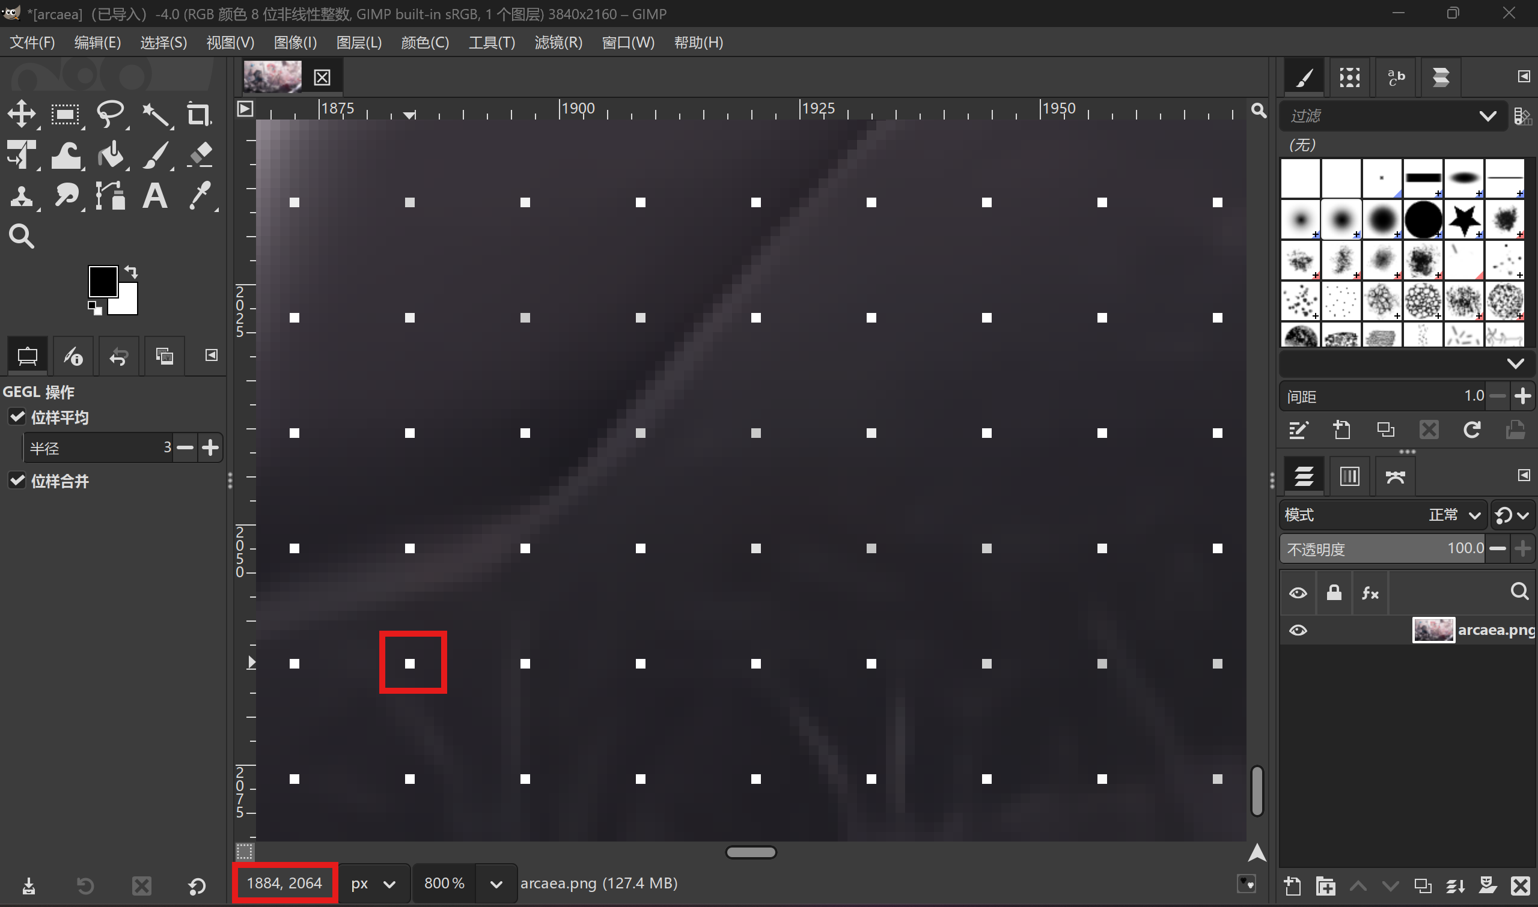The height and width of the screenshot is (907, 1538).
Task: Select the Eraser tool
Action: (200, 154)
